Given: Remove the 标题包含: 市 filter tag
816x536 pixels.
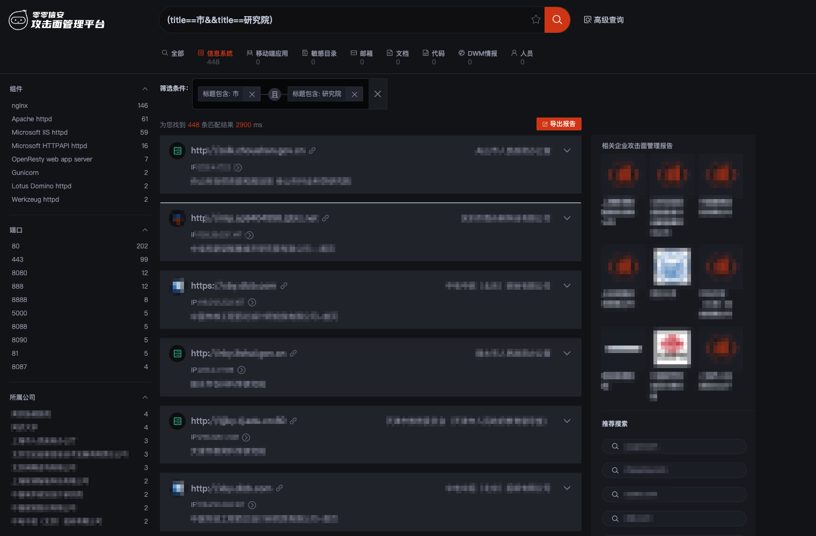Looking at the screenshot, I should [x=252, y=94].
